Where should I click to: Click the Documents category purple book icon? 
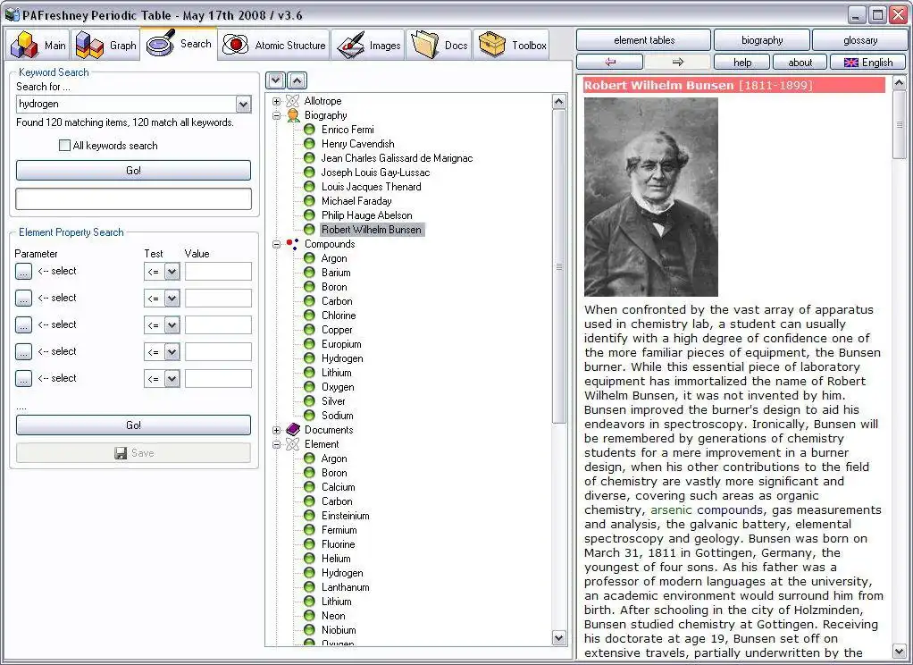click(x=293, y=430)
